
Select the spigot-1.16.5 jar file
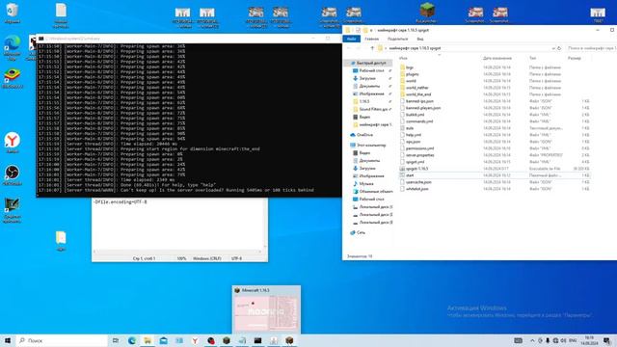pyautogui.click(x=417, y=169)
